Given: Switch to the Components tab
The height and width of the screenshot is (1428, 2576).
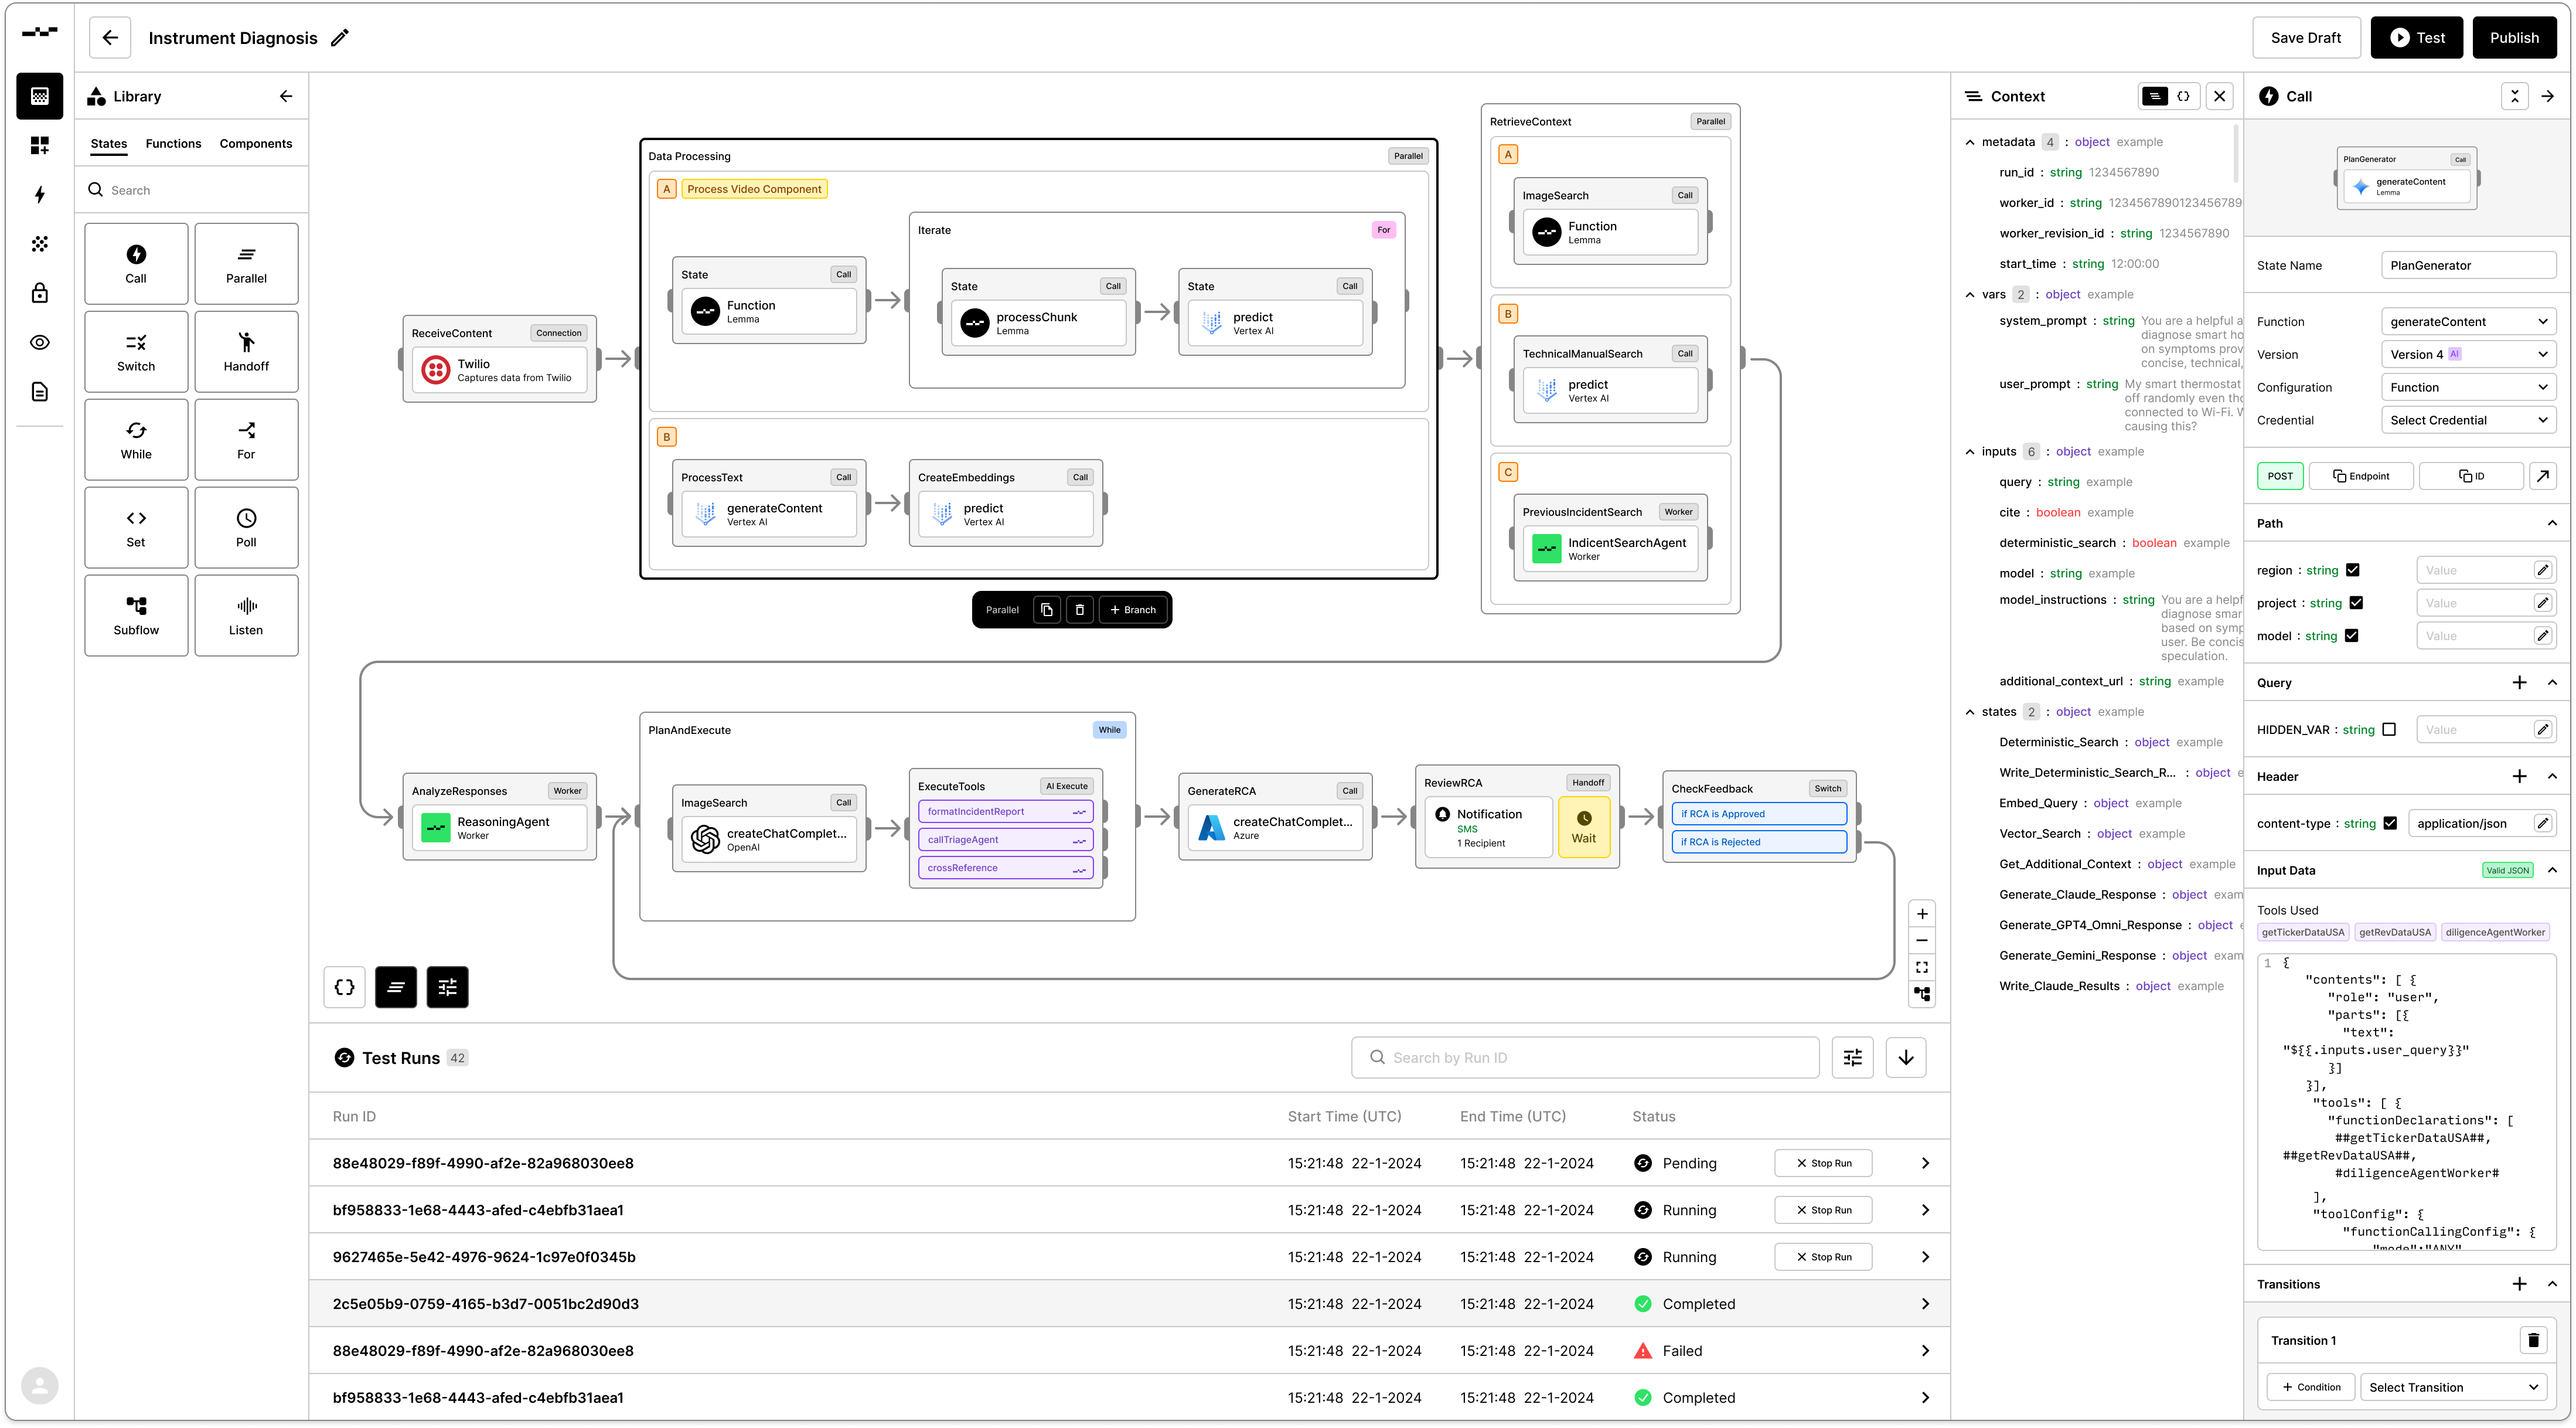Looking at the screenshot, I should [256, 144].
